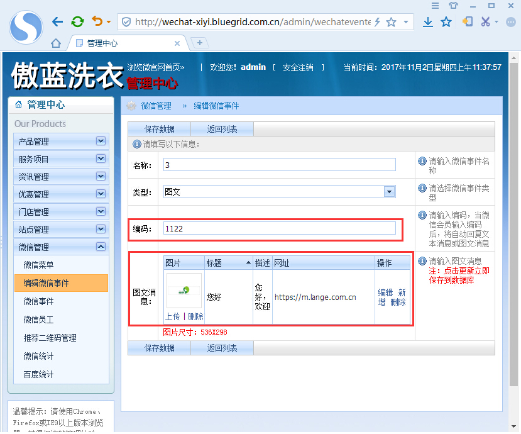The height and width of the screenshot is (434, 521).
Task: Click the refresh page icon
Action: tap(77, 21)
